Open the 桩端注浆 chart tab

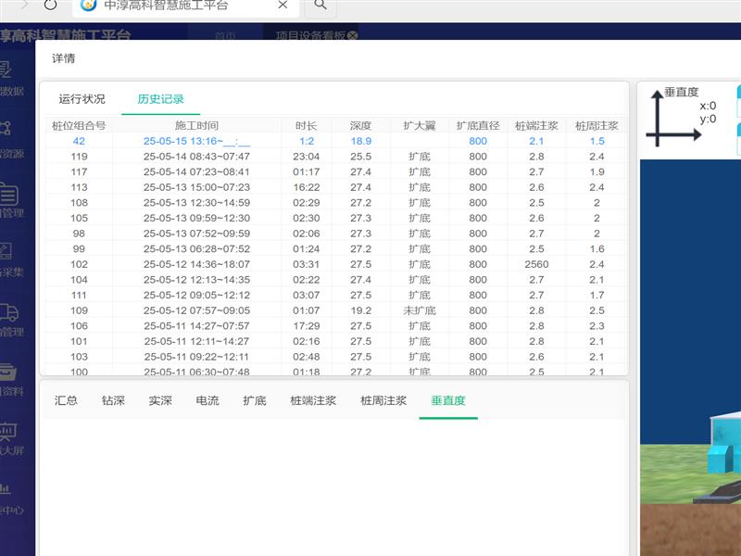(313, 401)
